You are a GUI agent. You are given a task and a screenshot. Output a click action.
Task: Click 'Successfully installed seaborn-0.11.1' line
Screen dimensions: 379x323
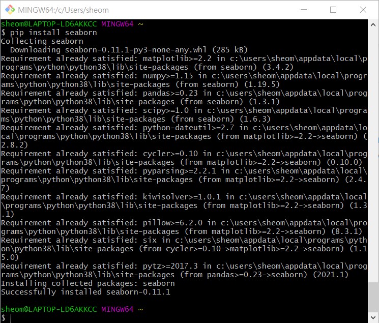point(85,292)
